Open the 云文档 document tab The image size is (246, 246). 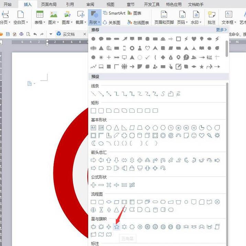coord(69,34)
